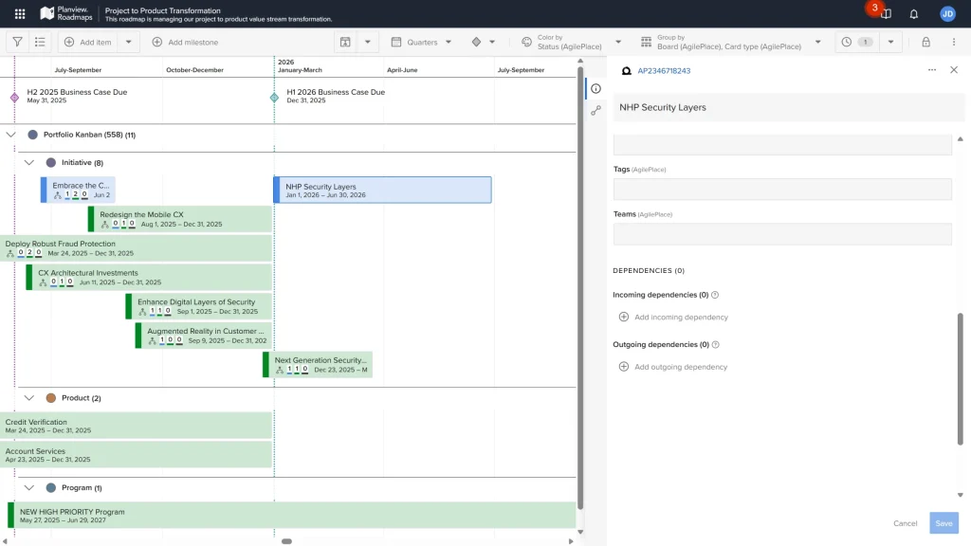Collapse the Initiative group

click(29, 162)
